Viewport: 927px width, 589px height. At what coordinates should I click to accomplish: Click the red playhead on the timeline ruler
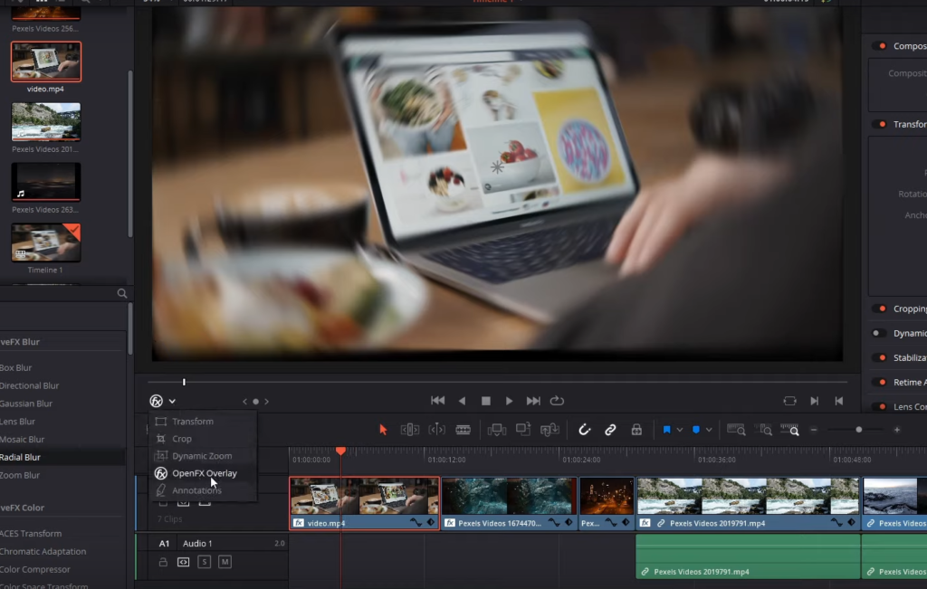click(340, 451)
